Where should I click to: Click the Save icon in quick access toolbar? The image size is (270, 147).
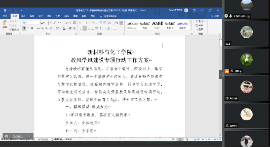point(5,11)
